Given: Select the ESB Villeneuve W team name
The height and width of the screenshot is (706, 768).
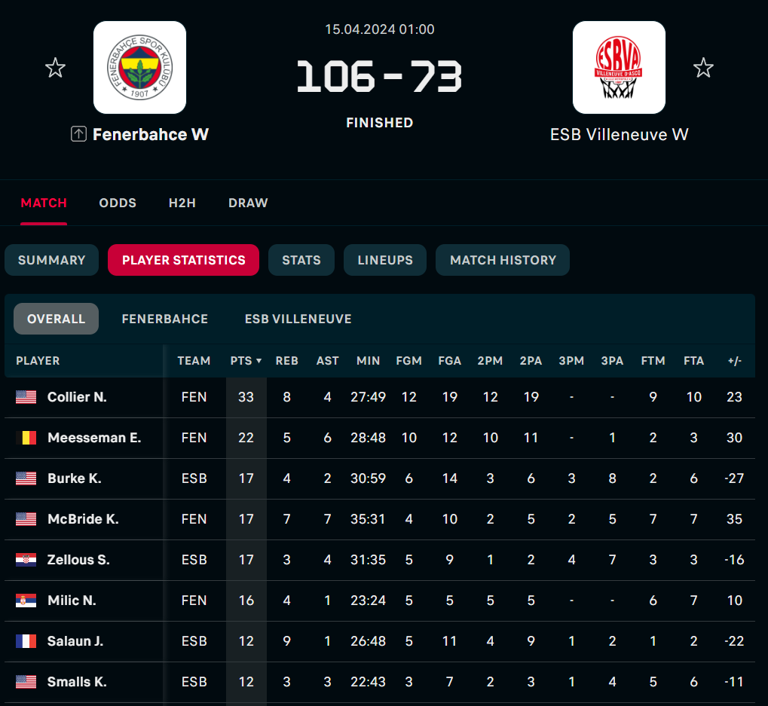Looking at the screenshot, I should pyautogui.click(x=619, y=135).
